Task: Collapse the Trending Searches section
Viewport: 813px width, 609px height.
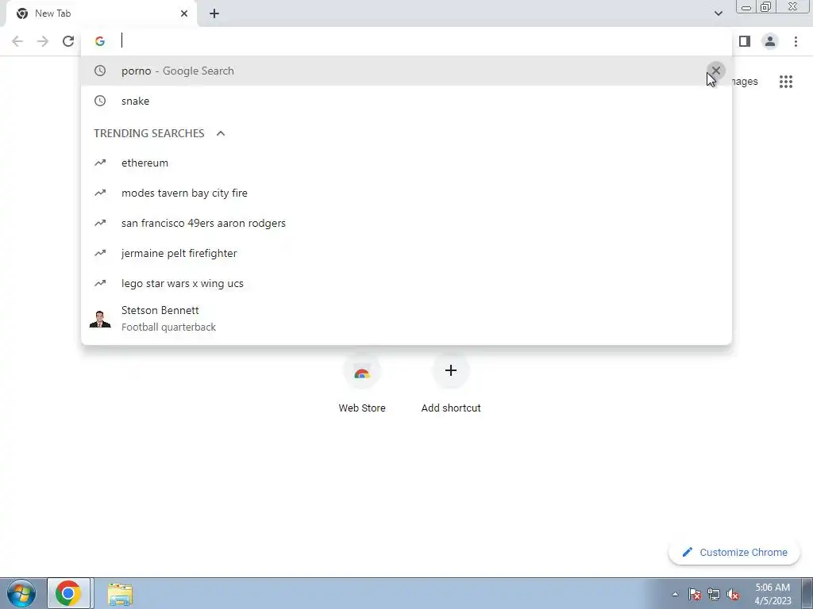Action: coord(221,133)
